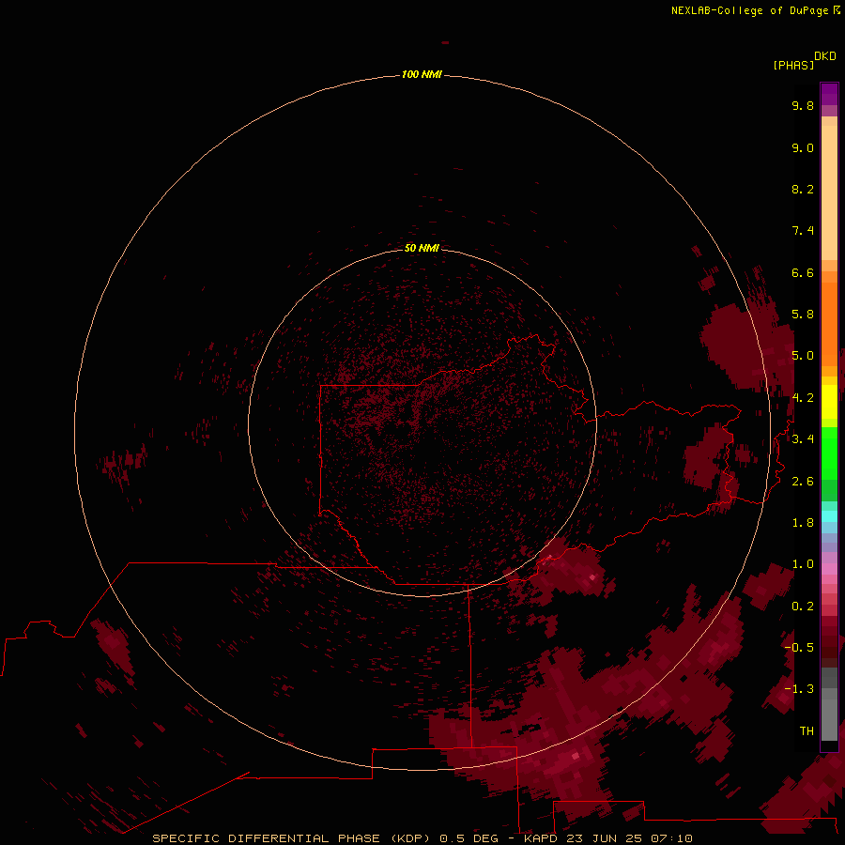Click the 4.2 value on the color scale

click(803, 398)
